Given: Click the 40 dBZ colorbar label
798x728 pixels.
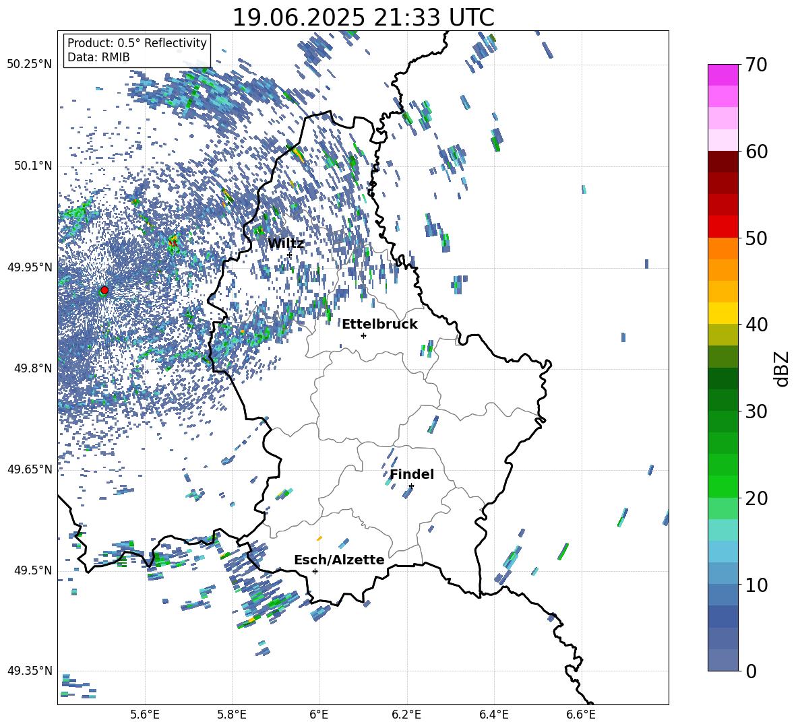Looking at the screenshot, I should 756,325.
